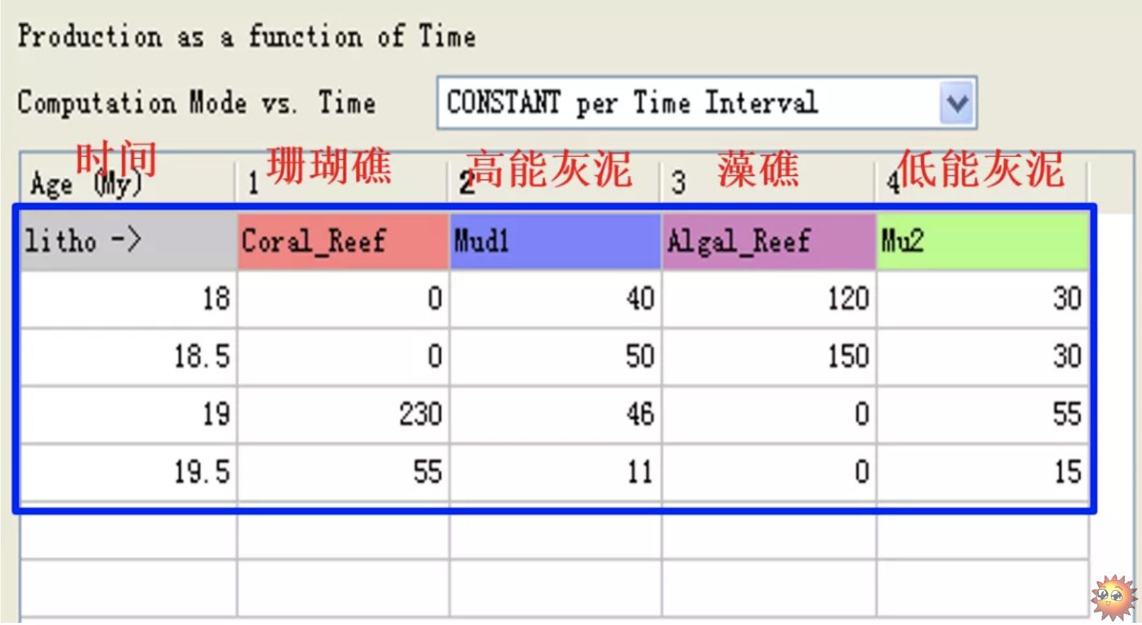Open the Computation Mode dropdown arrow

957,103
